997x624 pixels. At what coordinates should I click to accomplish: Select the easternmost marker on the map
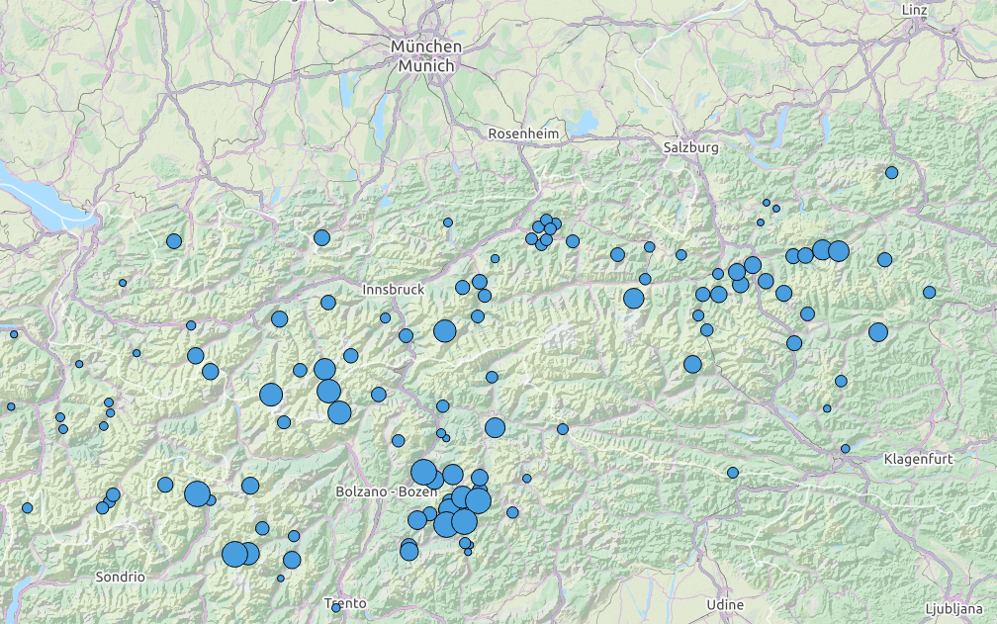pos(929,293)
